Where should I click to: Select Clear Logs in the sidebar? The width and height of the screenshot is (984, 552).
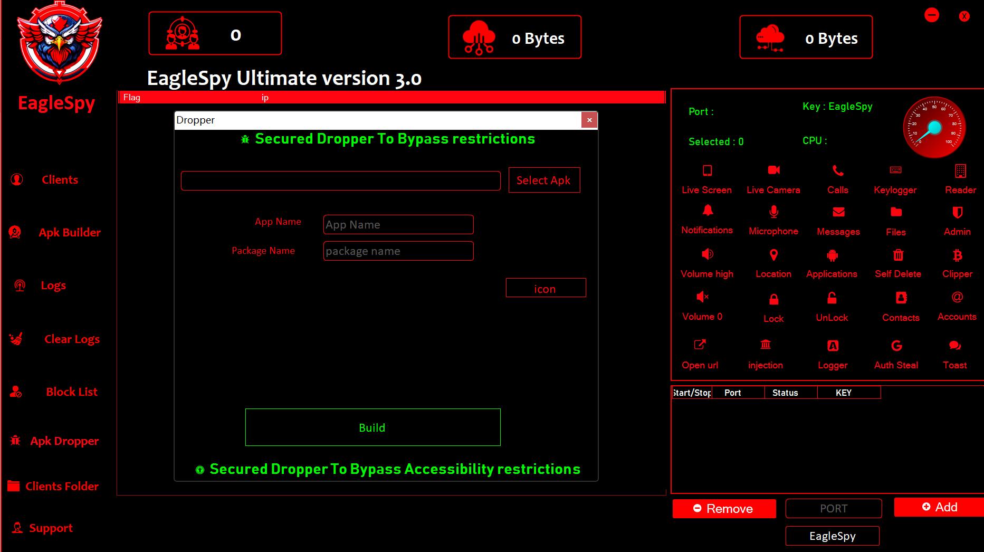pos(72,339)
